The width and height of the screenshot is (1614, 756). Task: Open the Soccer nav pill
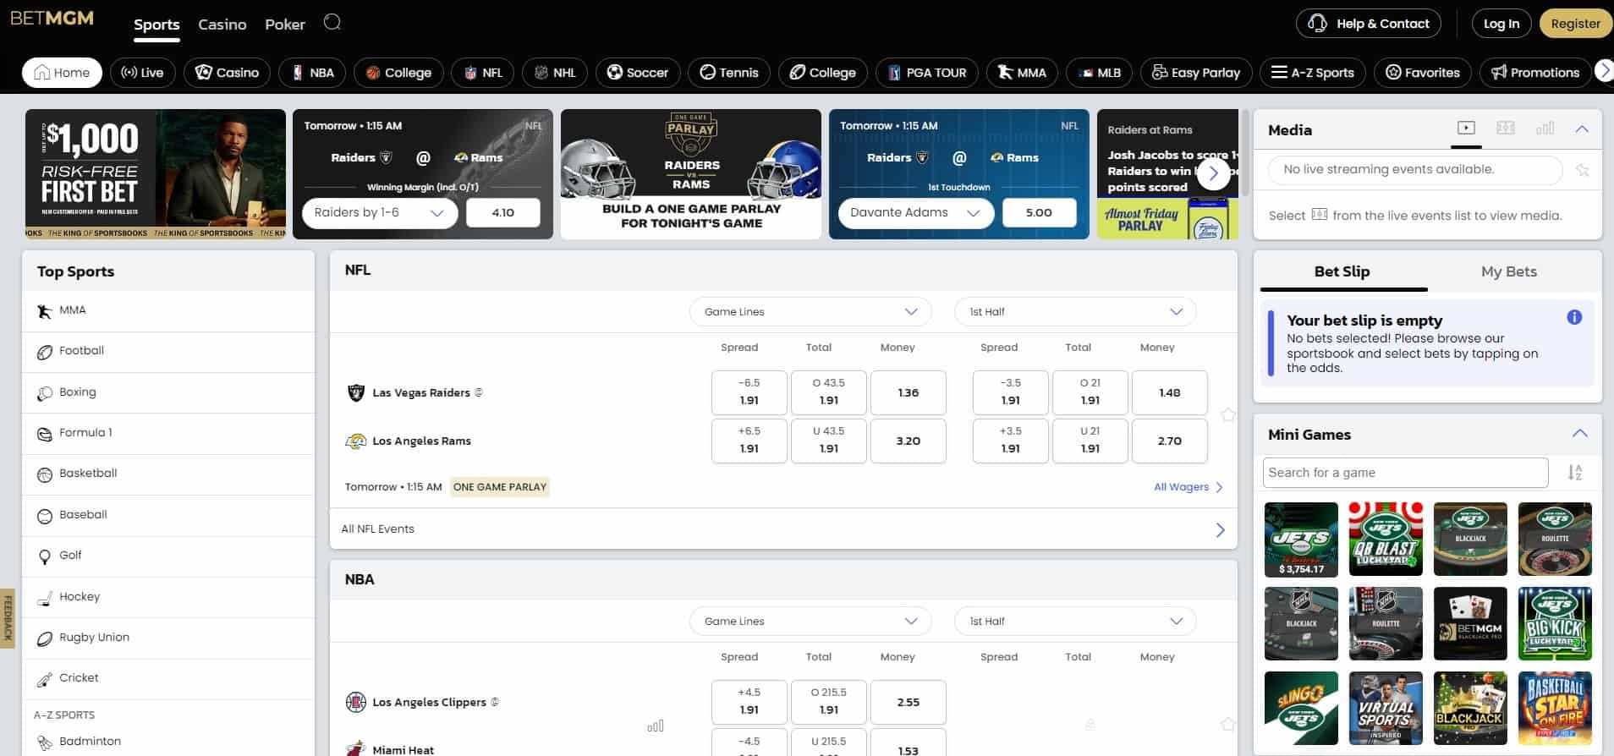[x=638, y=73]
